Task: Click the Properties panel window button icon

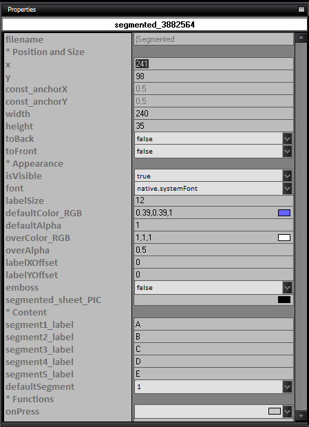Action: coord(301,9)
